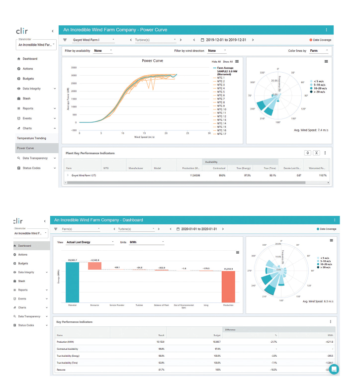355x392 pixels.
Task: Step forward from the 2020-01-31 date range
Action: pyautogui.click(x=223, y=229)
